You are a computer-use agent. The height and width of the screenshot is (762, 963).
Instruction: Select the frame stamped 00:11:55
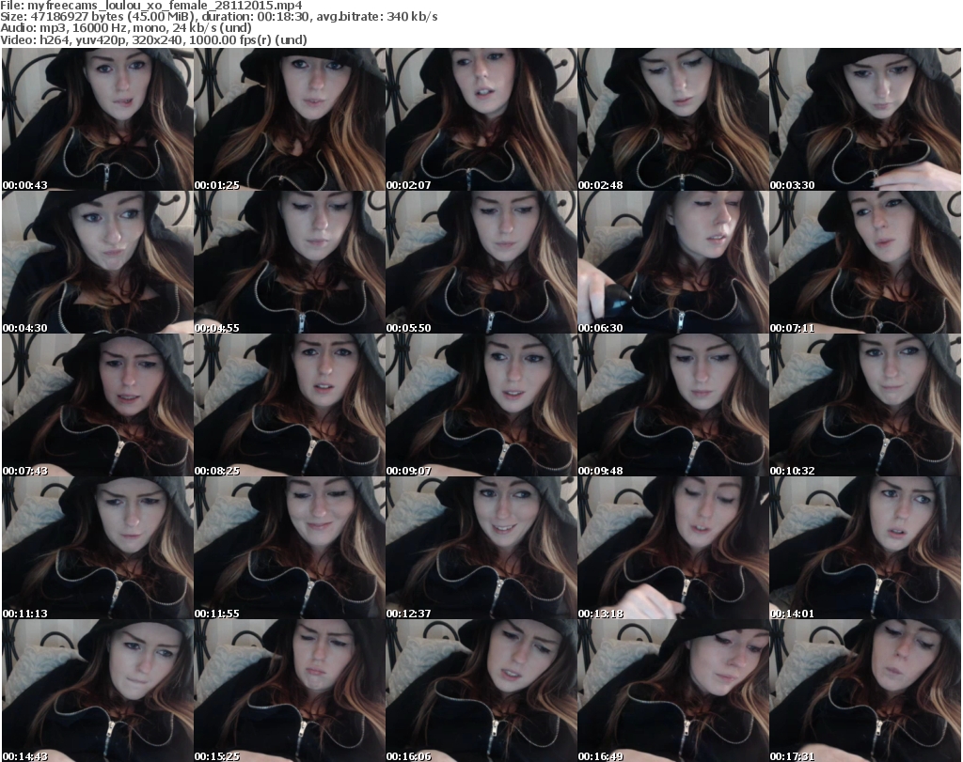tap(290, 548)
